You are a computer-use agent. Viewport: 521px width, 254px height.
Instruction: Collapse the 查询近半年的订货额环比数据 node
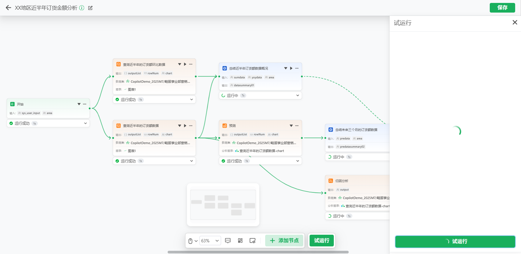[x=180, y=64]
